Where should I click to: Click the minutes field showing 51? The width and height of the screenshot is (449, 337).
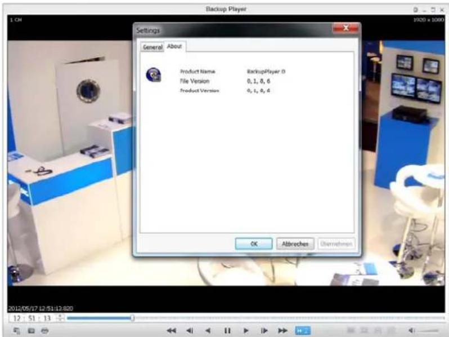32,318
